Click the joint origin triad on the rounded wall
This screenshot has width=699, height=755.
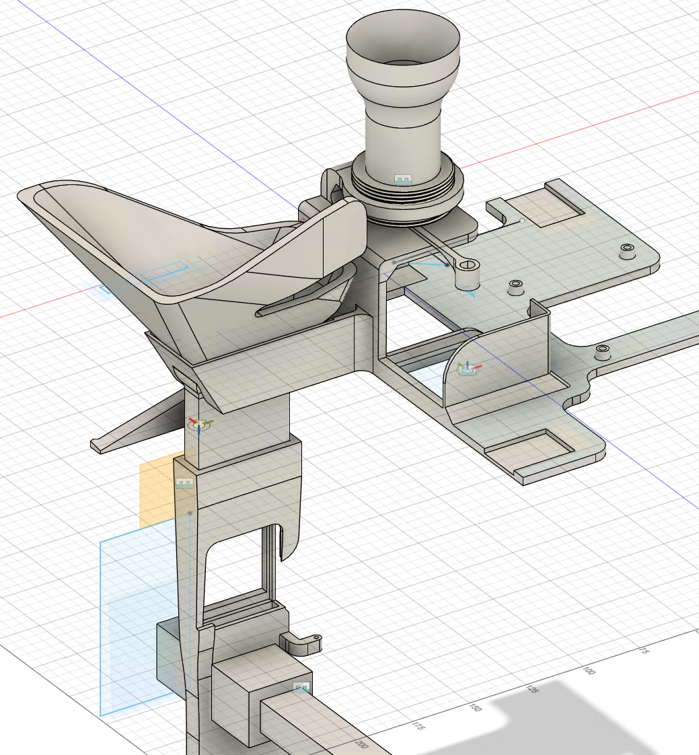[468, 369]
